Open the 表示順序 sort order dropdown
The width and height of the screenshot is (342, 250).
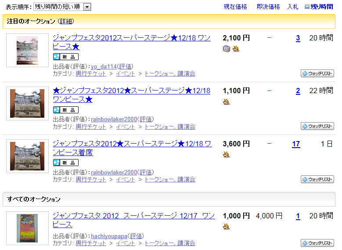(x=62, y=7)
